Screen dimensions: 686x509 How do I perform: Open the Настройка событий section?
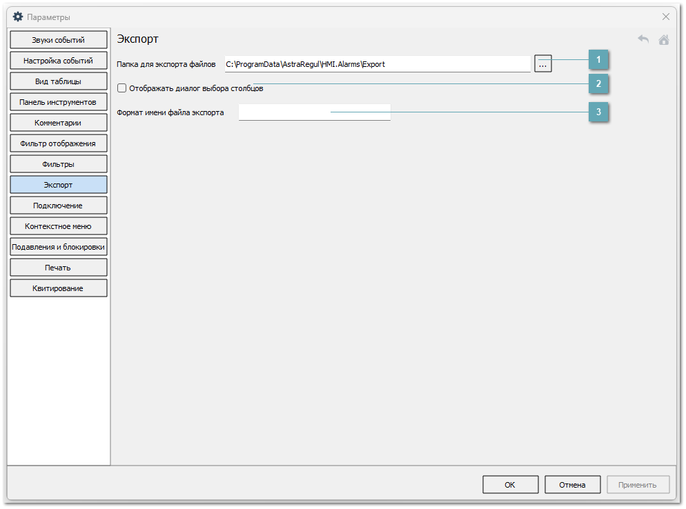(59, 61)
